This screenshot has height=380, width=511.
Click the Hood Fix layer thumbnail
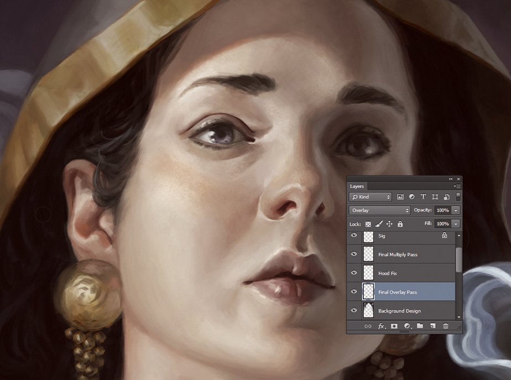coord(368,273)
